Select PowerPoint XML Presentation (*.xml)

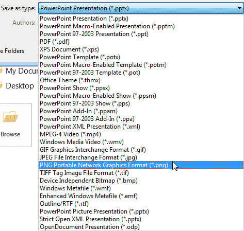coord(141,127)
